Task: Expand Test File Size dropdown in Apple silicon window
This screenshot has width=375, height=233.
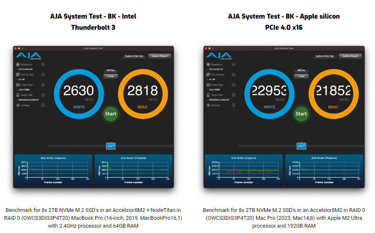Action: [x=234, y=74]
